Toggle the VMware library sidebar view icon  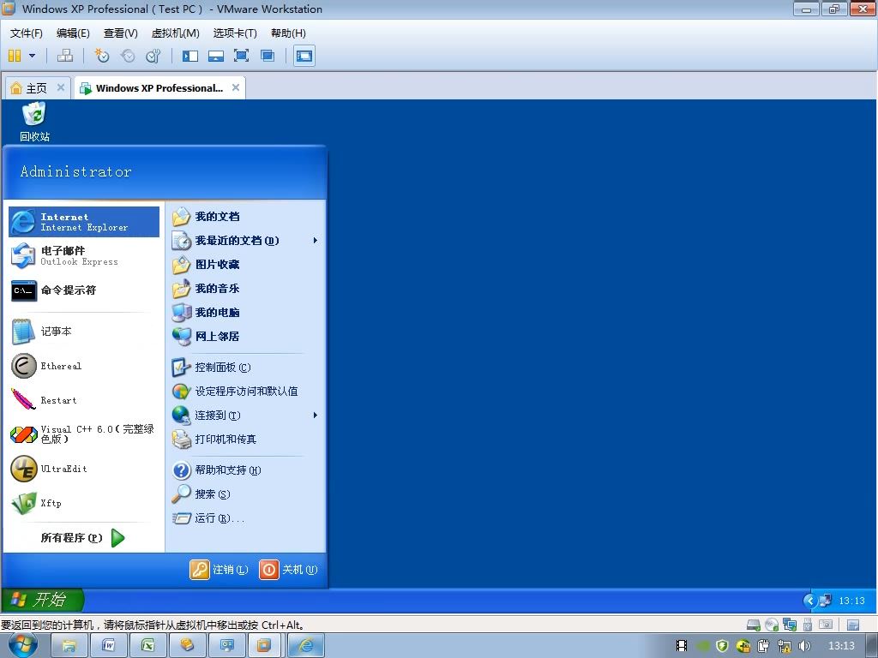point(190,56)
